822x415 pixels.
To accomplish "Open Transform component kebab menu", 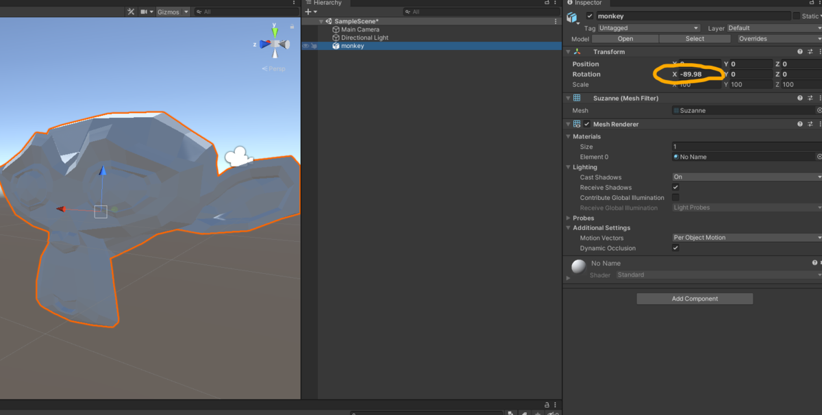I will coord(819,51).
